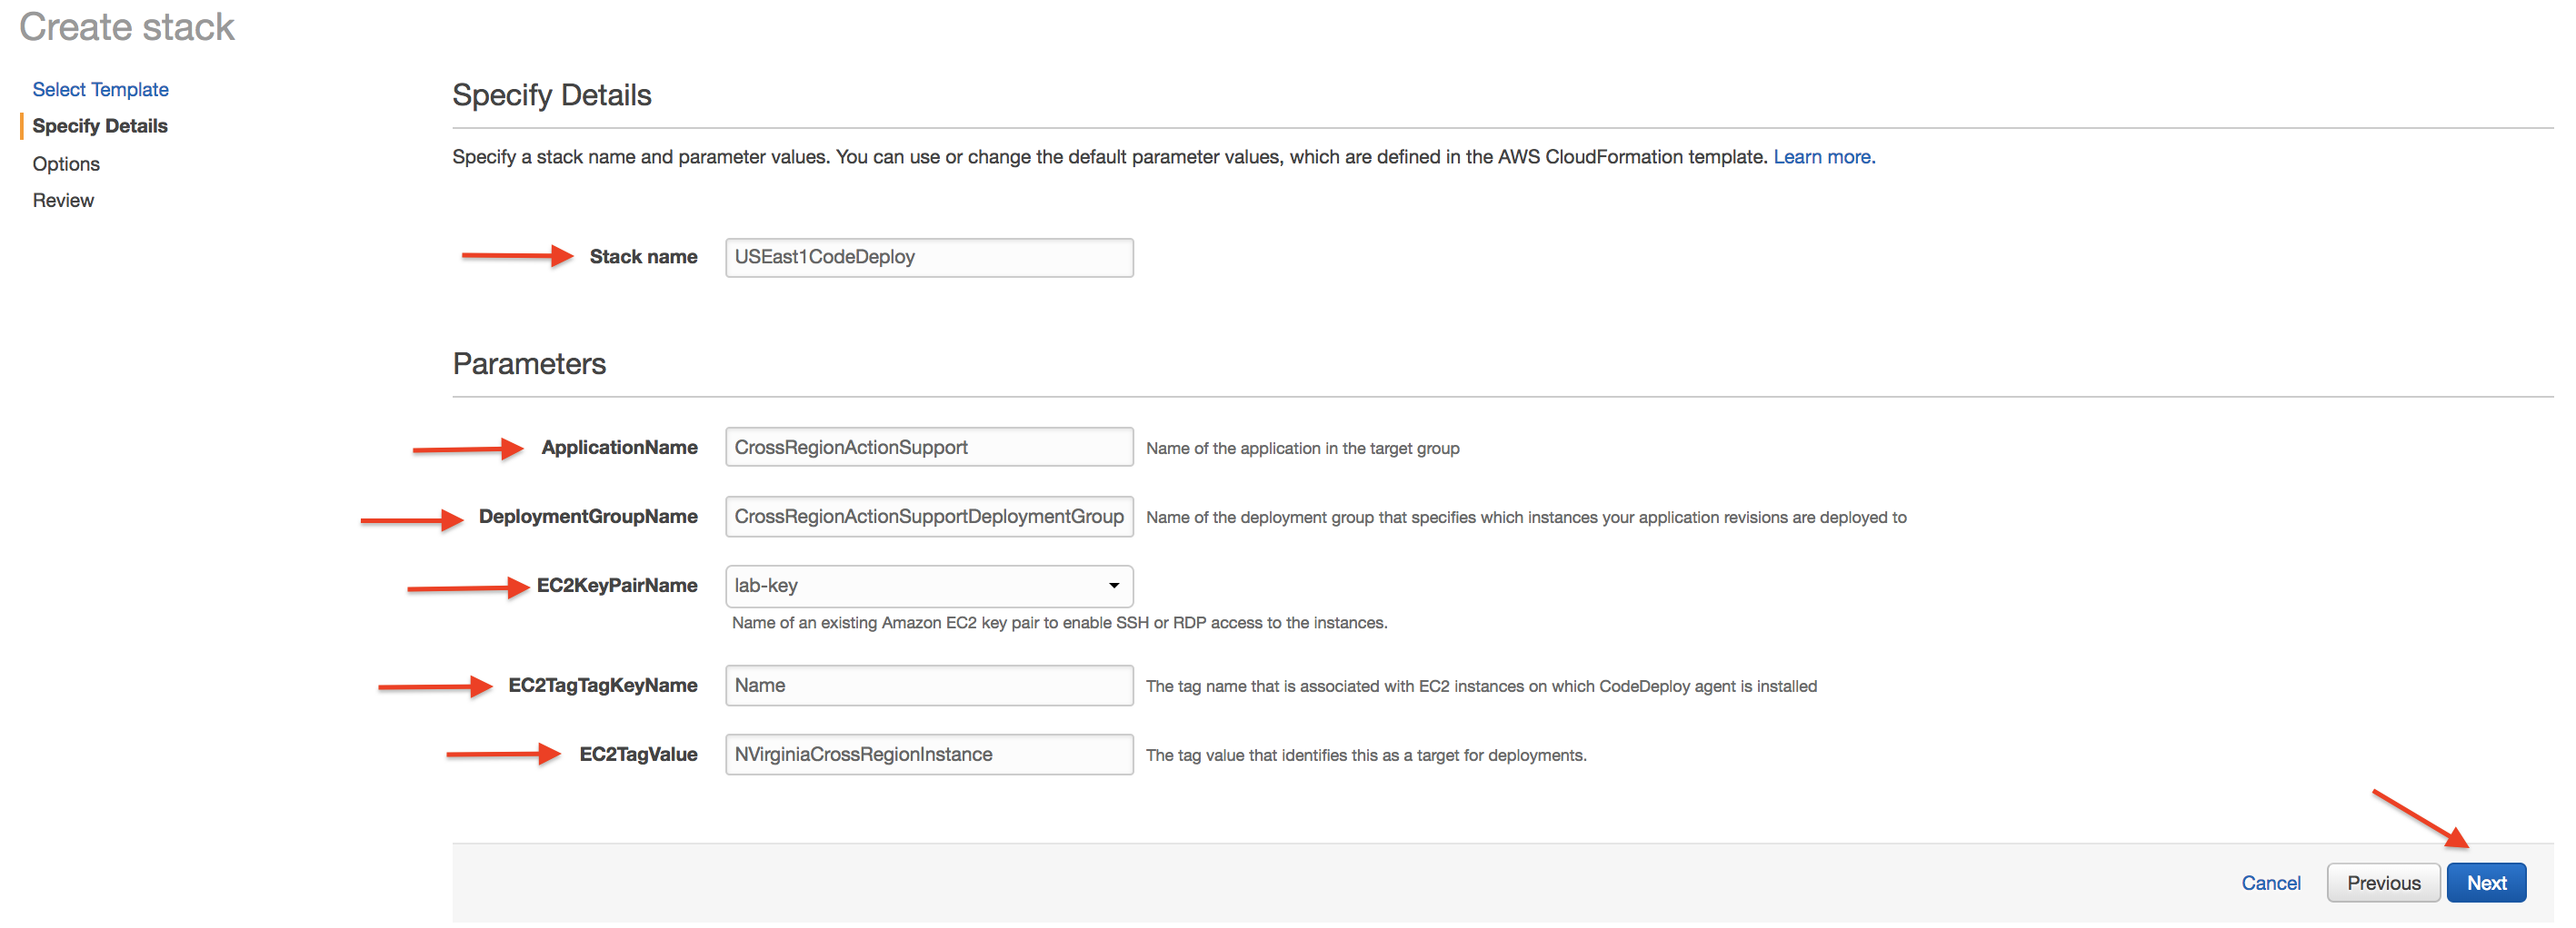Image resolution: width=2576 pixels, height=928 pixels.
Task: Click the DeploymentGroupName label
Action: (x=588, y=517)
